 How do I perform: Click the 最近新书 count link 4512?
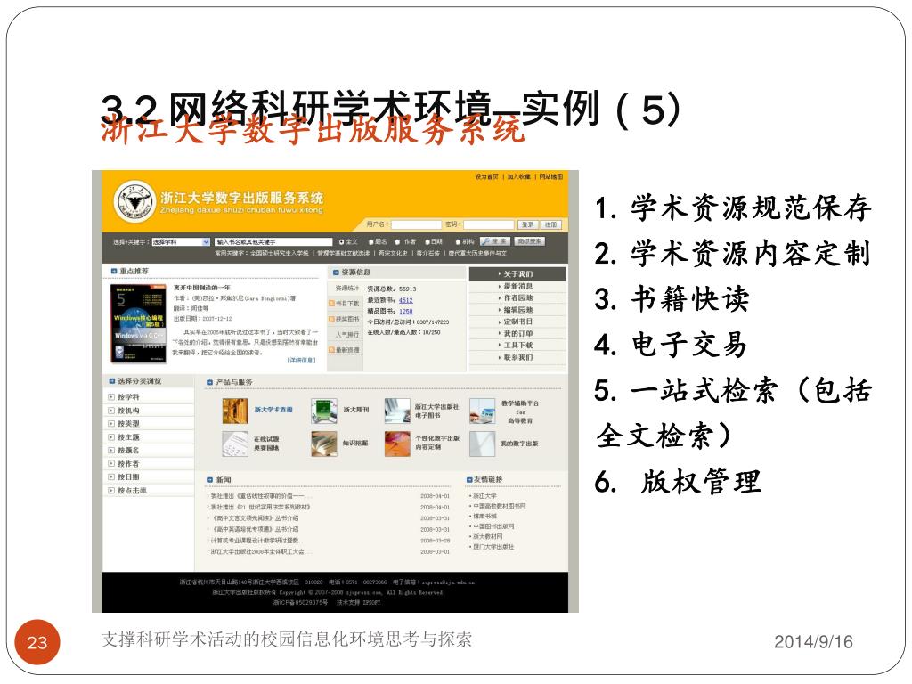click(406, 300)
